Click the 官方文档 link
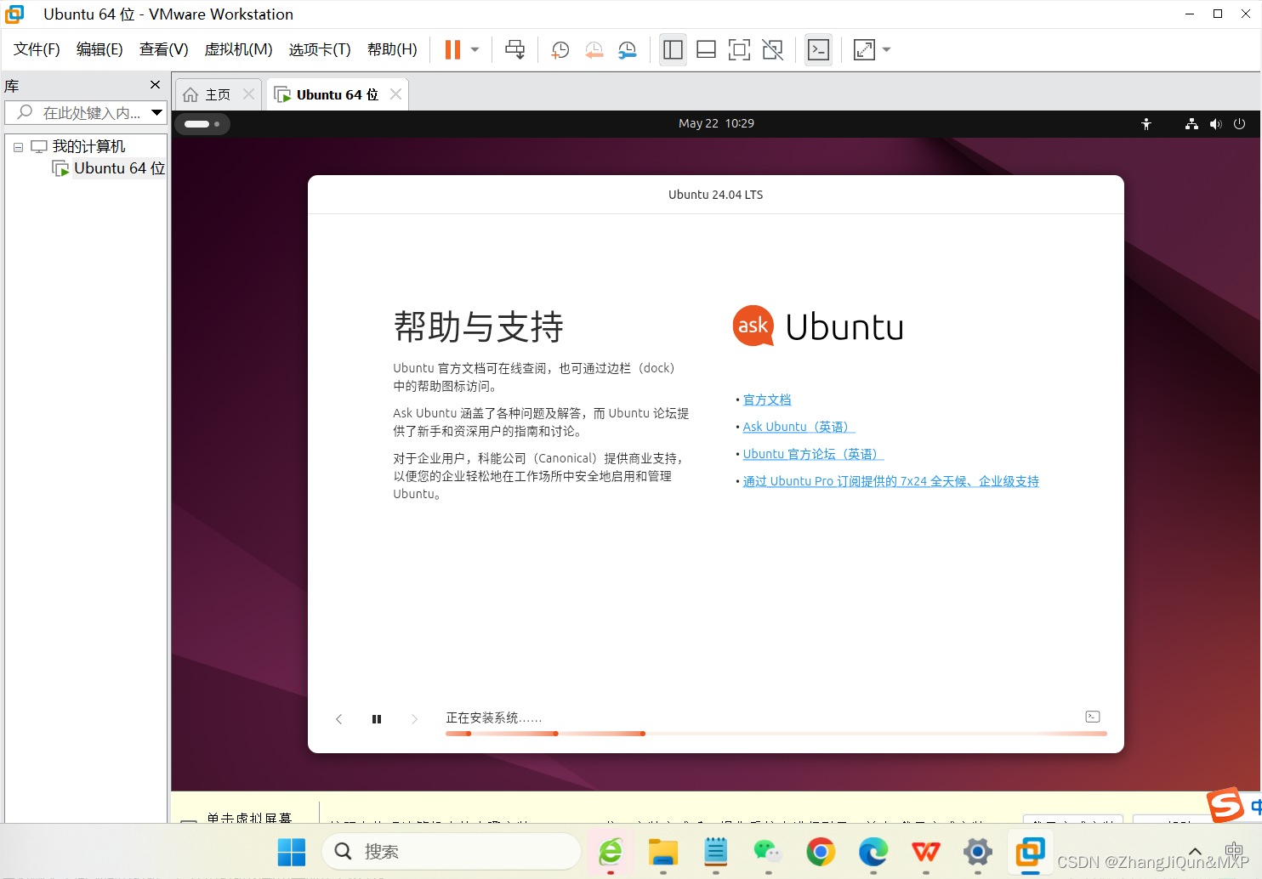1262x879 pixels. [766, 399]
